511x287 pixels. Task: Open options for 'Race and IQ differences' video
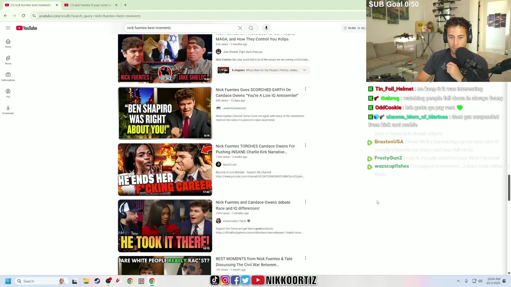[x=305, y=202]
